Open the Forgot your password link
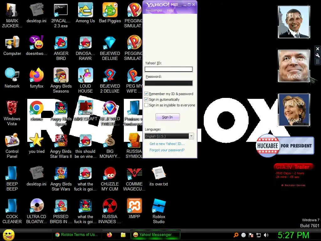321x241 pixels. [x=167, y=150]
